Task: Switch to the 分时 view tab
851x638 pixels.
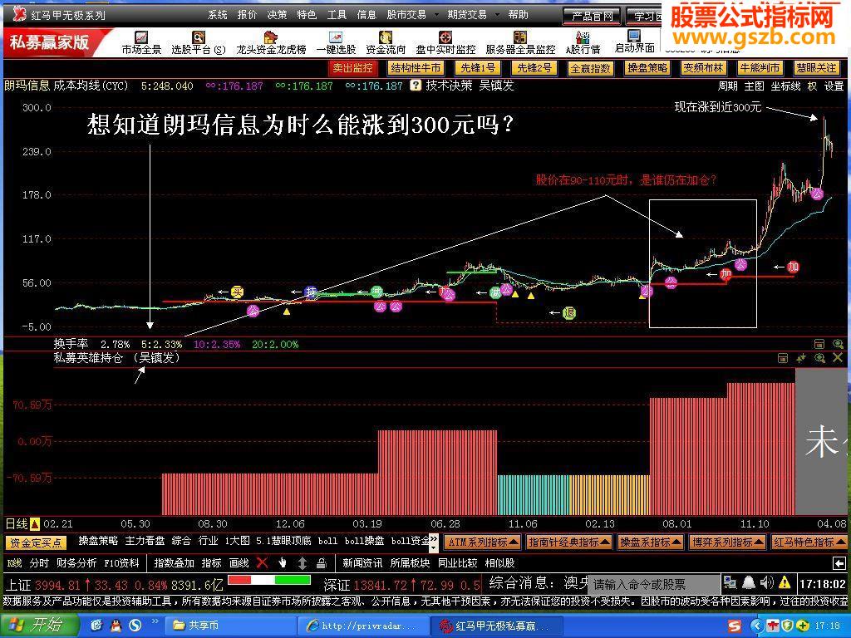Action: tap(38, 562)
